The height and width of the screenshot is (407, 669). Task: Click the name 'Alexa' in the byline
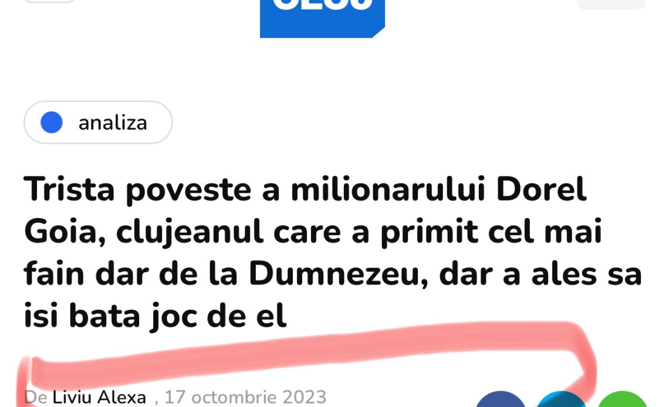coord(122,397)
